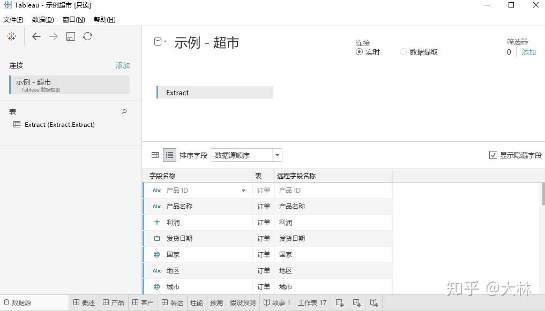Click the Tableau logo in title bar
Screen dimensions: 545x311
click(7, 5)
